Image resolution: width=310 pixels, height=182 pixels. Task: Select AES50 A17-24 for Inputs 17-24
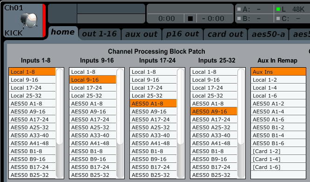coord(153,119)
